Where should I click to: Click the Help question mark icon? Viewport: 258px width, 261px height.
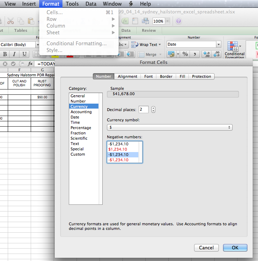pos(179,21)
